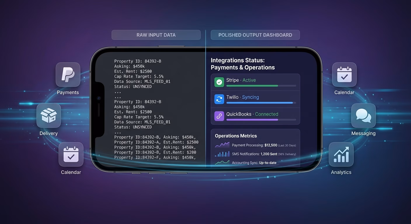The width and height of the screenshot is (411, 224).
Task: Click the Accounting Sync Up-to-date status
Action: click(268, 163)
